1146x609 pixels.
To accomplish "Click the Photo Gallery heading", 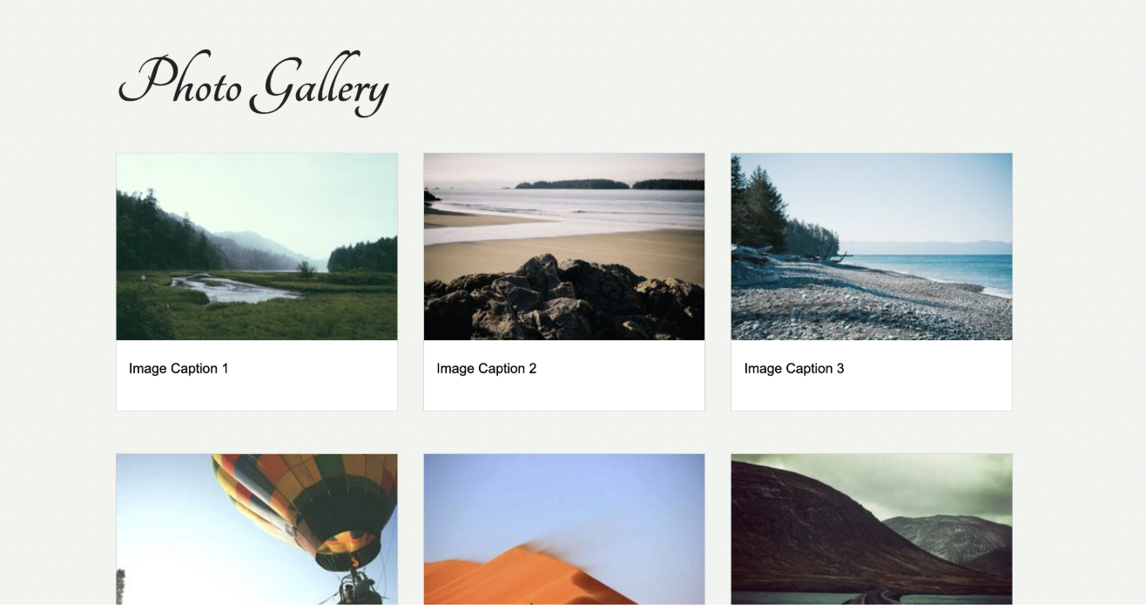I will click(x=253, y=84).
